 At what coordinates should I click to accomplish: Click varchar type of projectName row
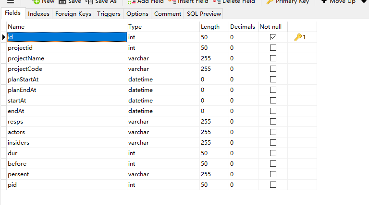(x=163, y=58)
